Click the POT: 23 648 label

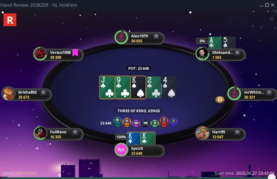click(x=138, y=69)
